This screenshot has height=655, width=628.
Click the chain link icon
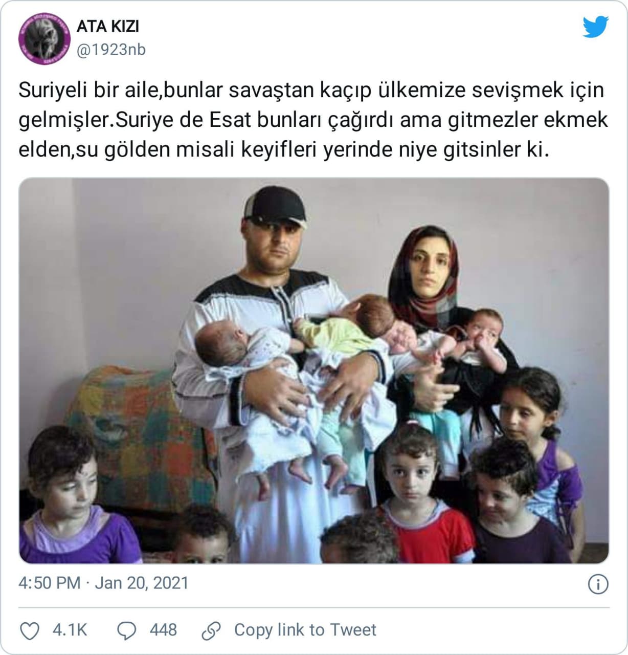(211, 630)
